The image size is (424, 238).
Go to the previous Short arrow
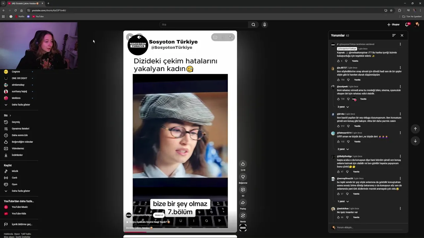[x=415, y=129]
